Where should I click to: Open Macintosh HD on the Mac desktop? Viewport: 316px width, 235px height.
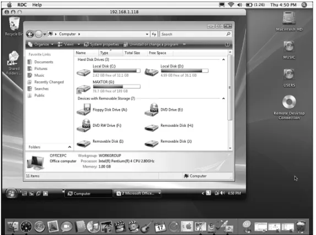click(289, 21)
